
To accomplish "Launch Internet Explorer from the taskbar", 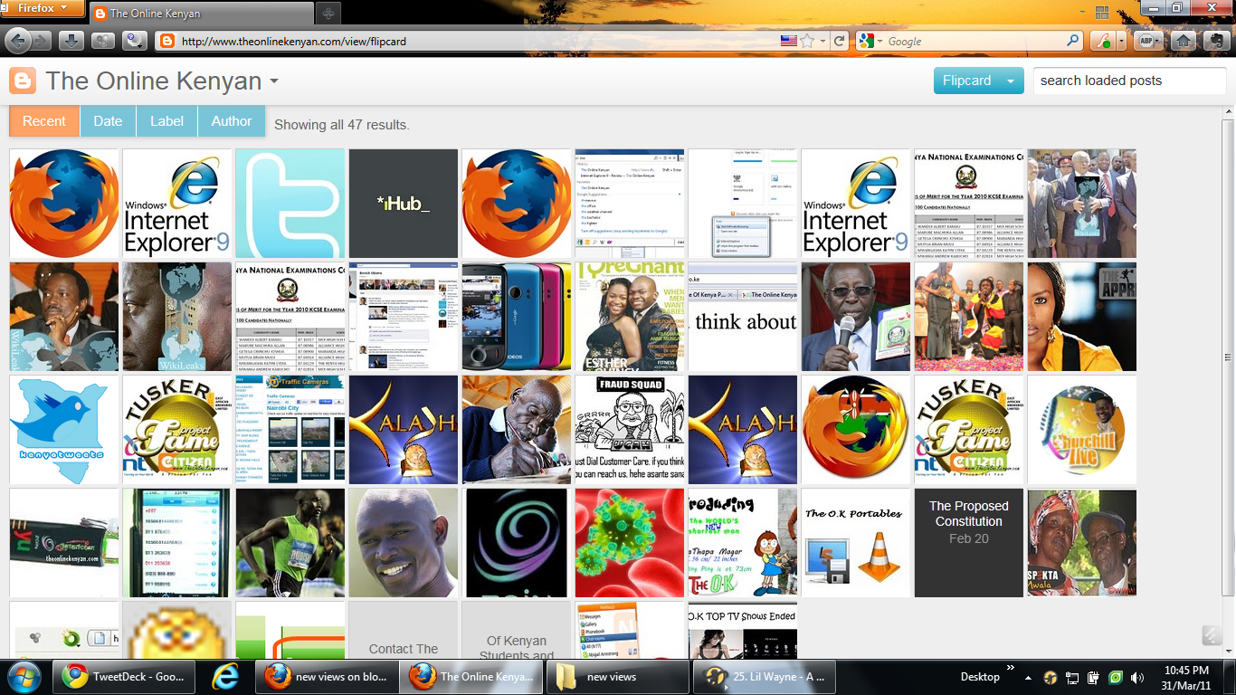I will click(x=225, y=676).
